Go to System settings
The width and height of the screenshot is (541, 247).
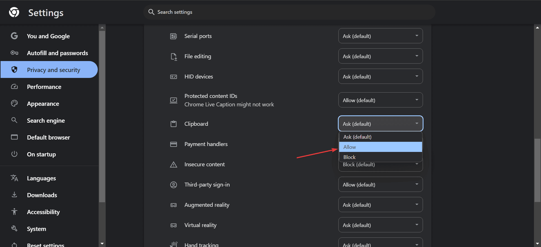pos(49,229)
